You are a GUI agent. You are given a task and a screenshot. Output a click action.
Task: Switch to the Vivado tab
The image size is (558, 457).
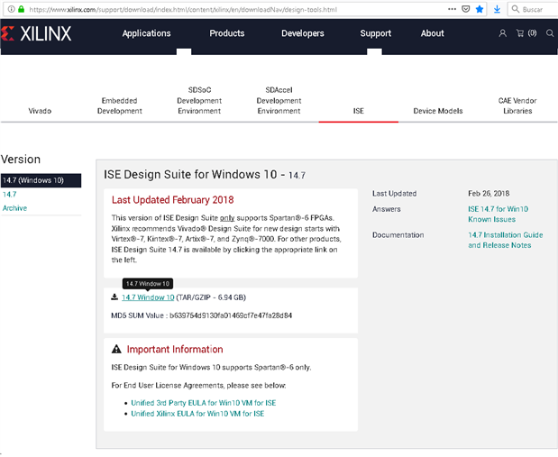(40, 111)
